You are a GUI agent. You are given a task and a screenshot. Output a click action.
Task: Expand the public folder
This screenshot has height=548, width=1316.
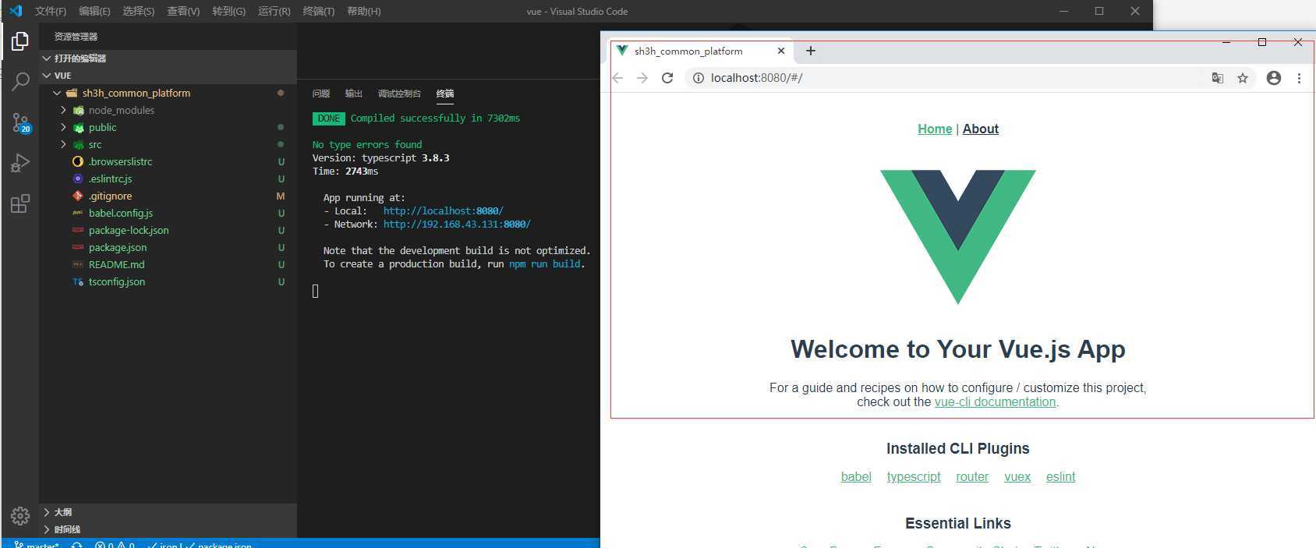click(63, 127)
